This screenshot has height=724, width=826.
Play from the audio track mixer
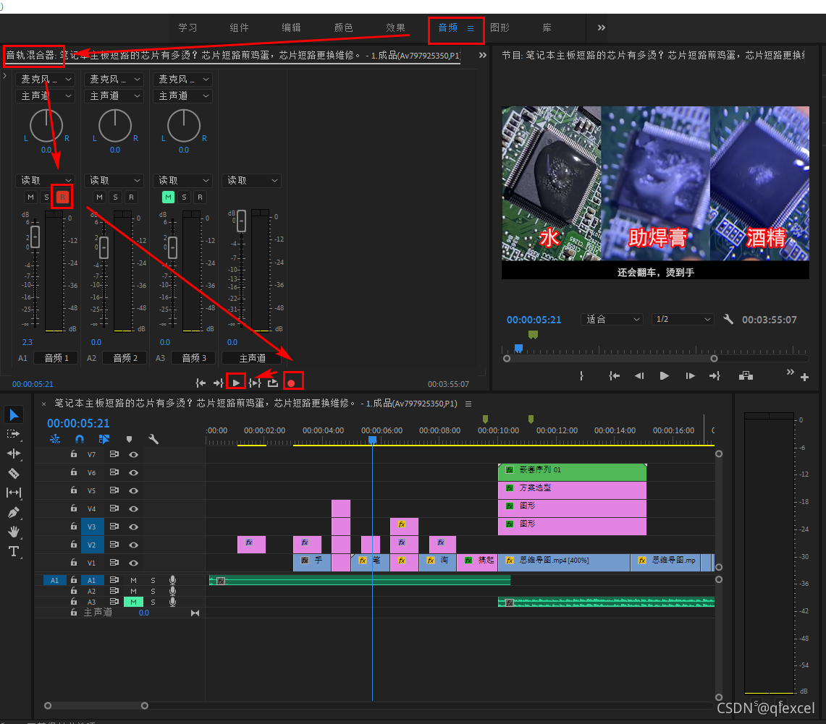[236, 383]
